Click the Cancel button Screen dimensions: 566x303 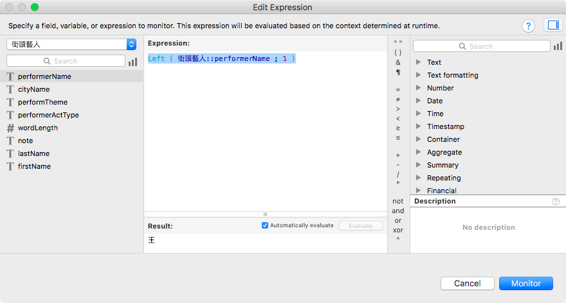click(467, 284)
